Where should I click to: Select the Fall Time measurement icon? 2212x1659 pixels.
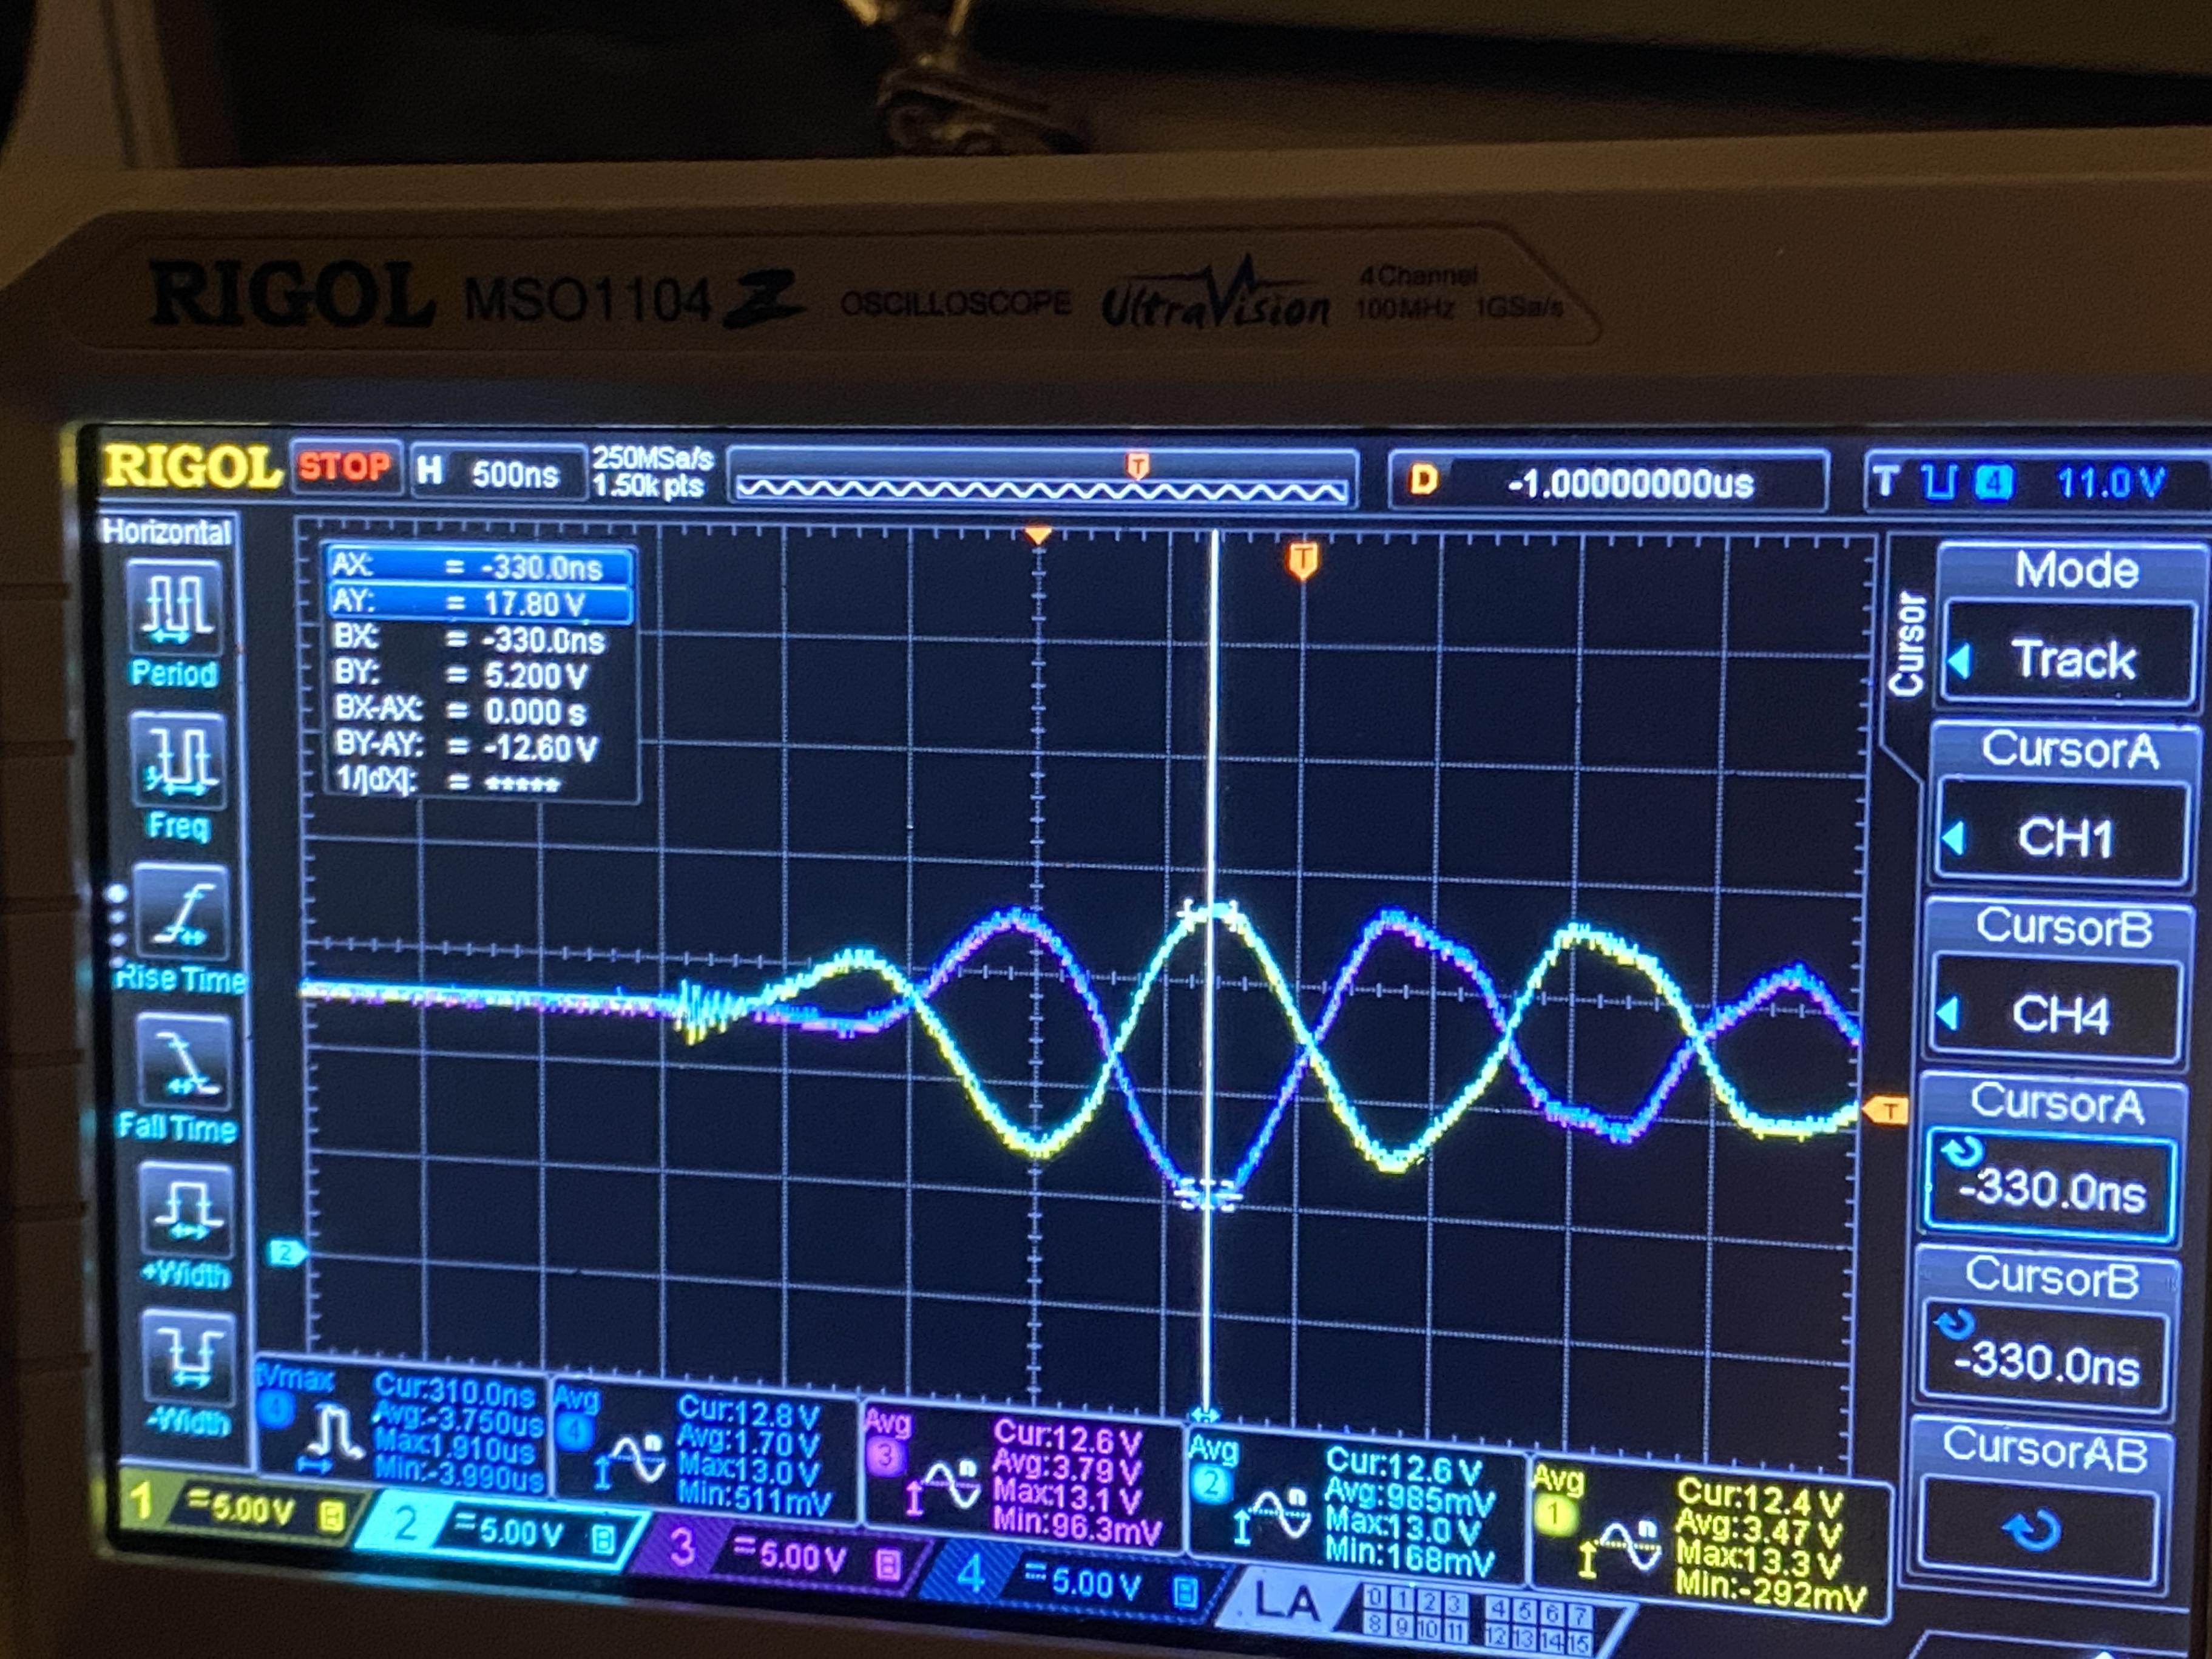coord(186,1063)
